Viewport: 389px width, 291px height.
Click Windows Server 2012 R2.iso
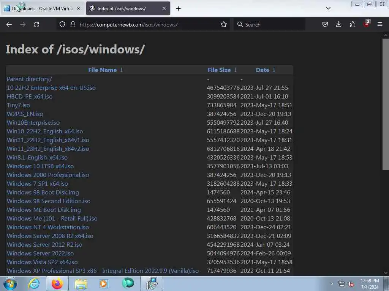44,244
